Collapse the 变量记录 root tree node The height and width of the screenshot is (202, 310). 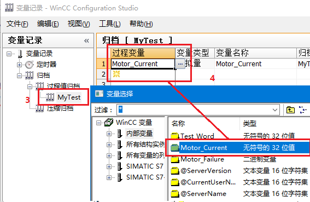tap(9, 54)
